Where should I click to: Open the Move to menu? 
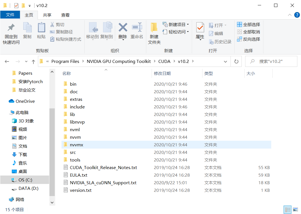[93, 31]
